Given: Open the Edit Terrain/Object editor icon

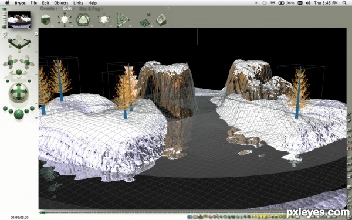Looking at the screenshot, I should pyautogui.click(x=161, y=20).
